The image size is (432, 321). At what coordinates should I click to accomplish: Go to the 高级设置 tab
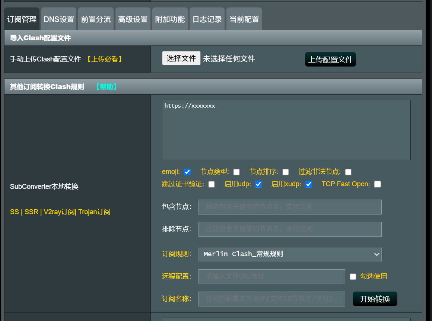(x=133, y=19)
